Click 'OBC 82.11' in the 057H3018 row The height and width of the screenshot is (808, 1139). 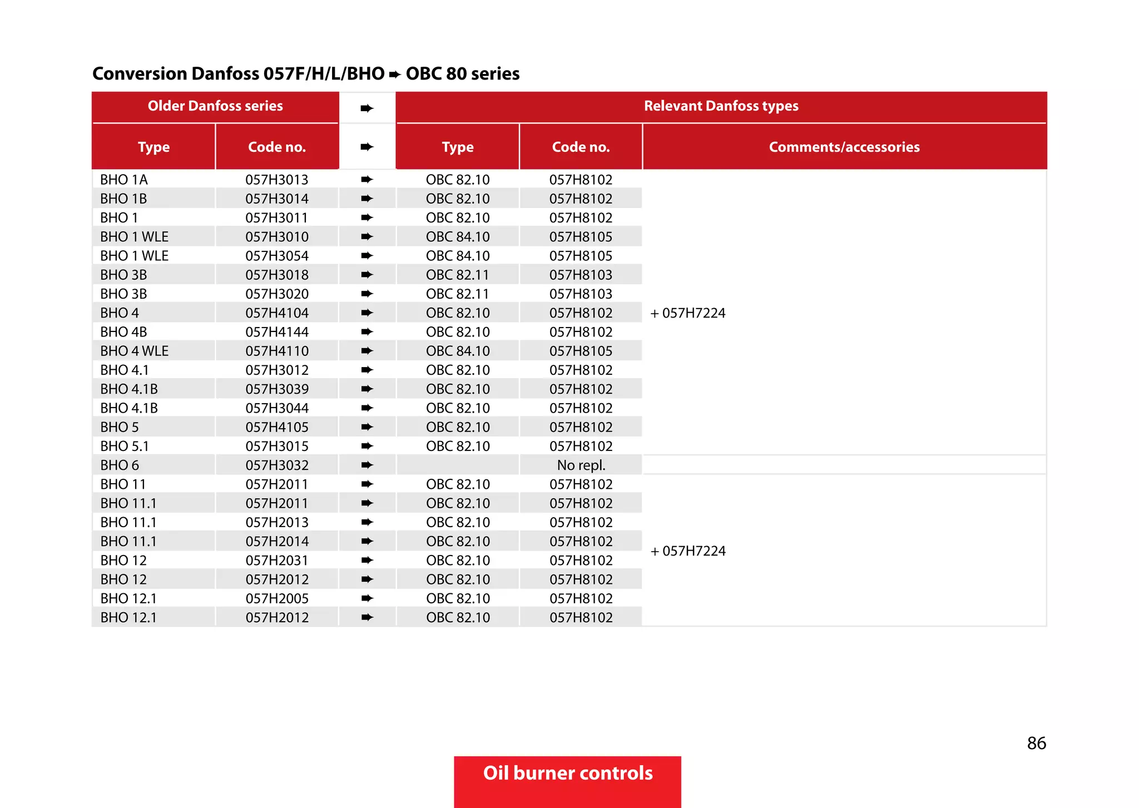pos(458,275)
